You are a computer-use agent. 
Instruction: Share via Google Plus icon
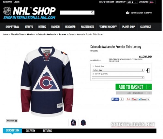point(128,99)
